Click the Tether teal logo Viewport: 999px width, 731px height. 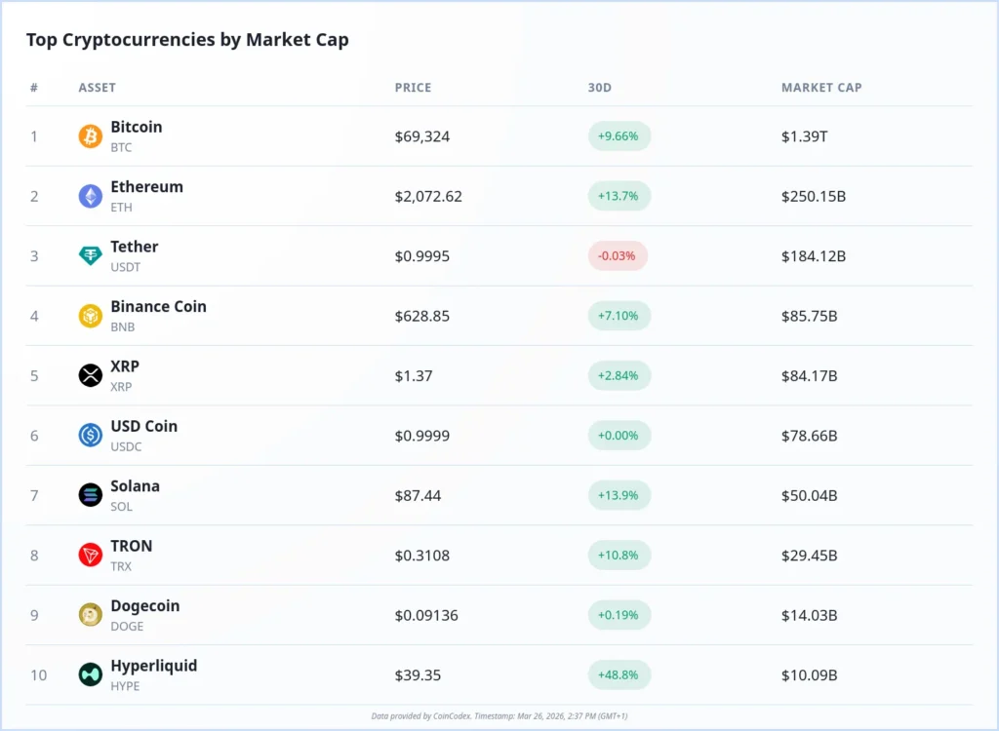click(90, 255)
